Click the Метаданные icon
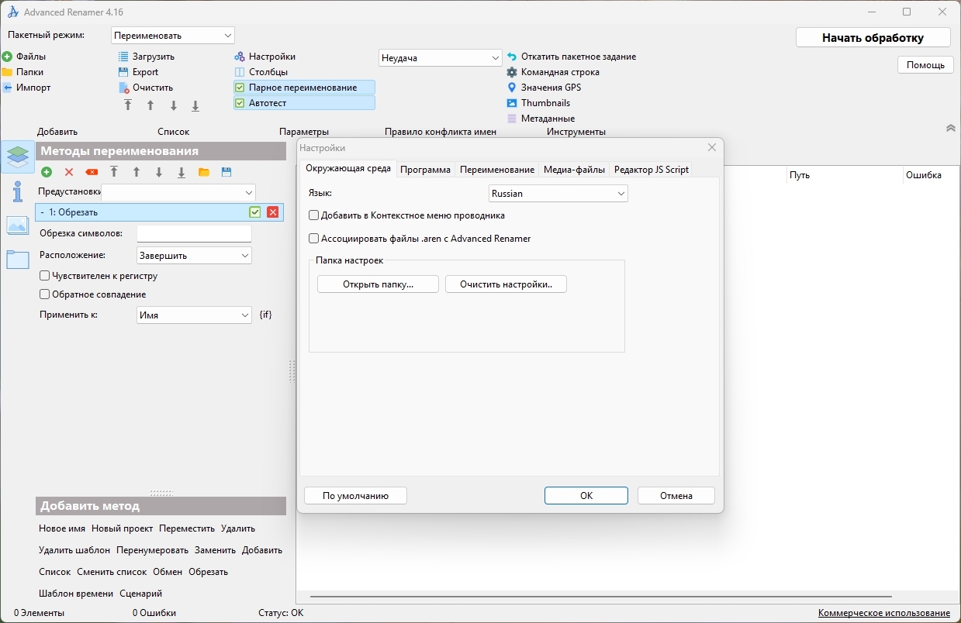 [x=512, y=119]
